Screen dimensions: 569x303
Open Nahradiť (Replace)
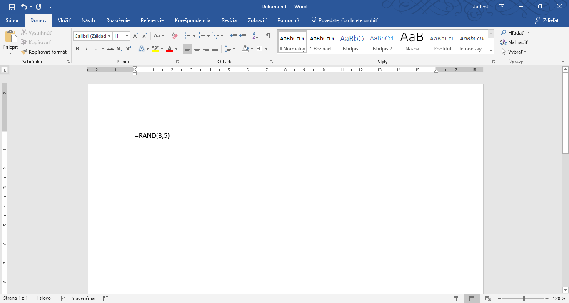(514, 42)
